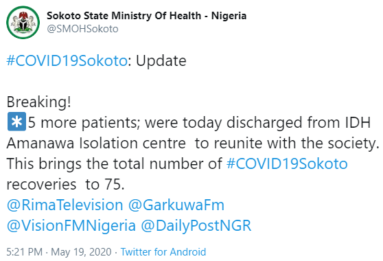Visit the @RimaTelevision mention
Screen dimensions: 383x261
tap(65, 205)
